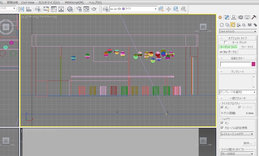This screenshot has width=259, height=156.
Task: Click the teapot Render Setup icon
Action: point(78,9)
